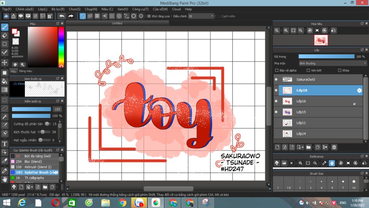
Task: Open a reference image file
Action: [284, 163]
